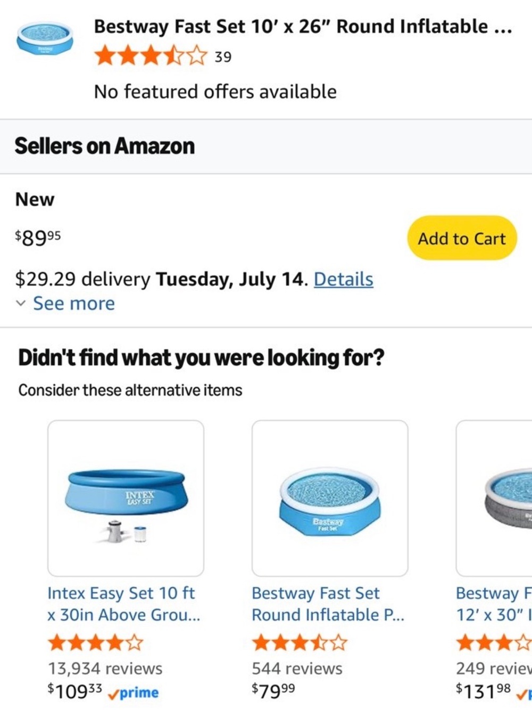Open Bestway Fast Set Round Inflatable link
Image resolution: width=532 pixels, height=710 pixels.
tap(328, 604)
